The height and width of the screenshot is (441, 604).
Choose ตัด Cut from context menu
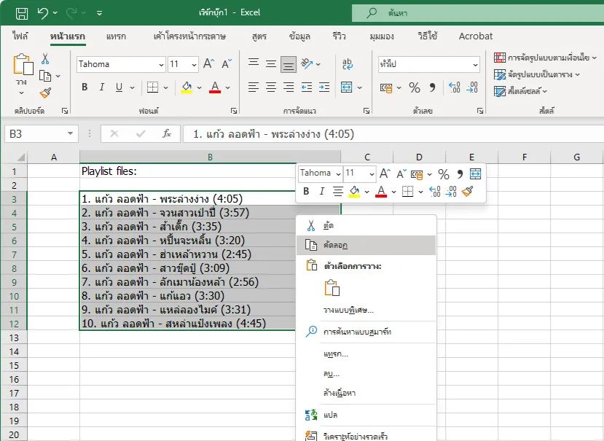[366, 225]
